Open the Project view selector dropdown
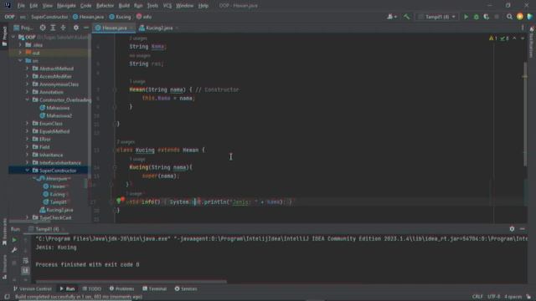536x301 pixels. tap(24, 28)
